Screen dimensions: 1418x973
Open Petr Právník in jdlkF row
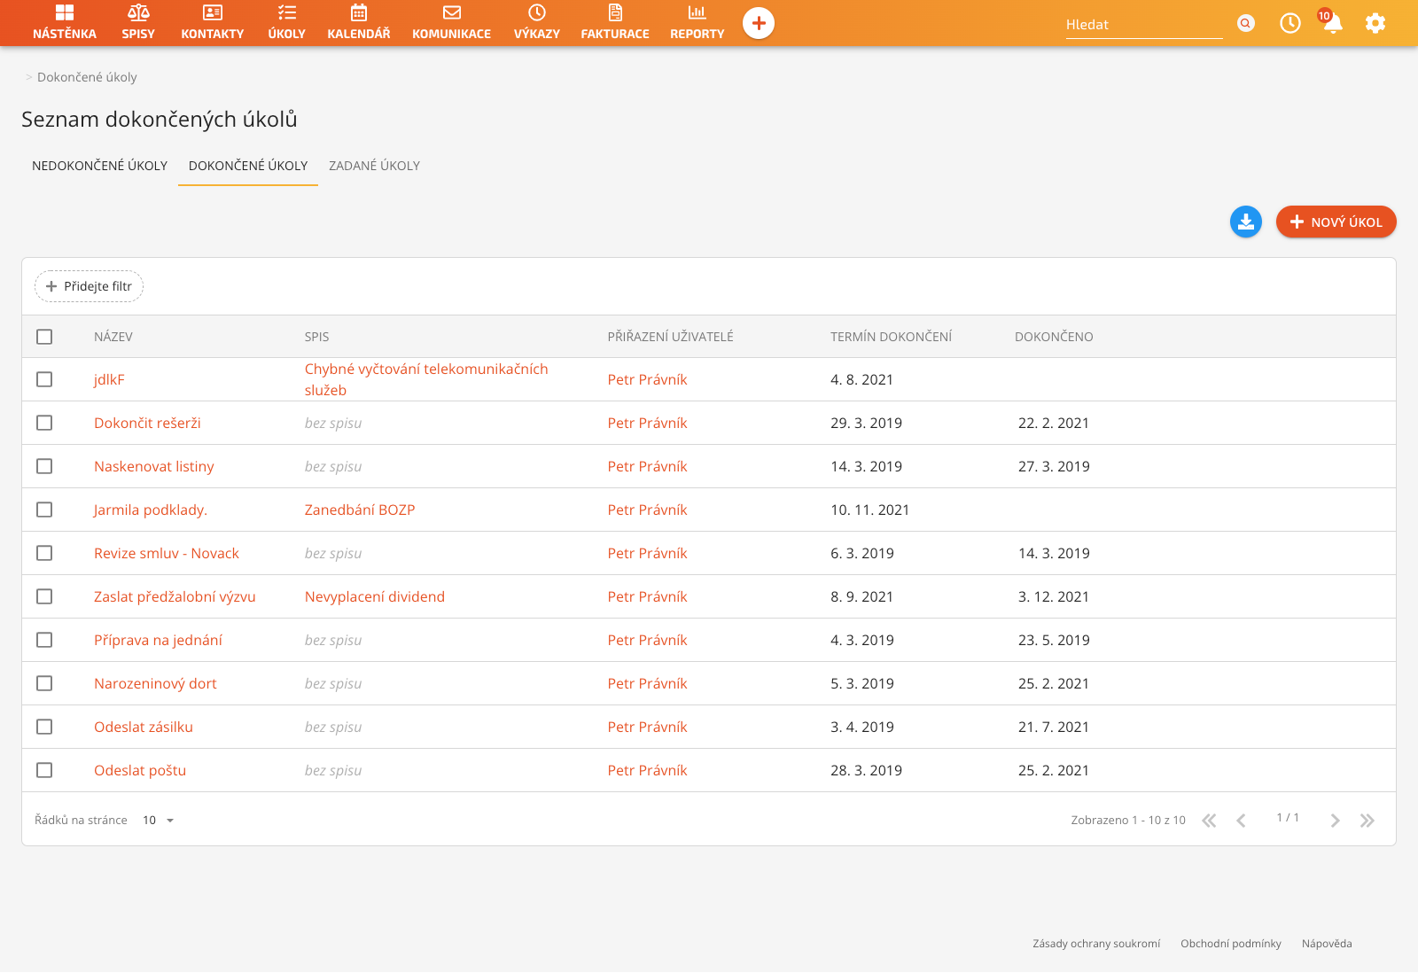647,379
